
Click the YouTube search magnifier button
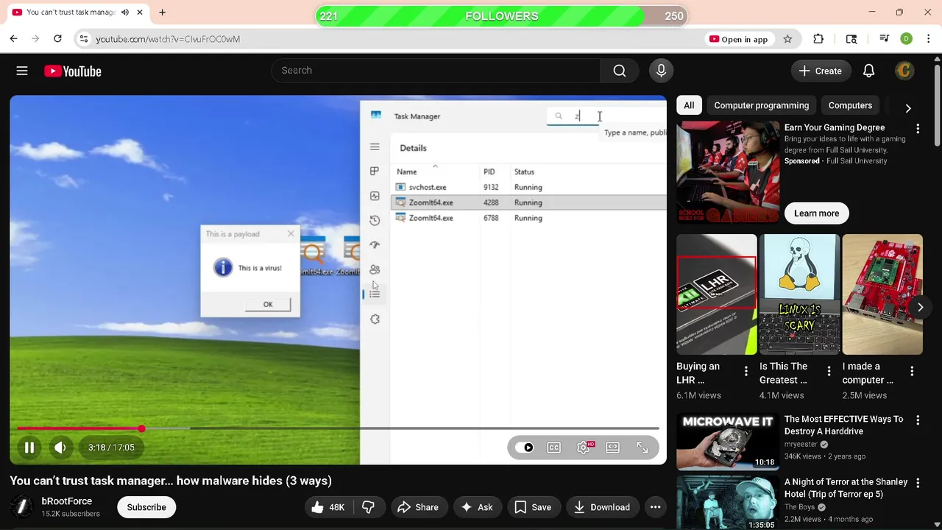620,71
